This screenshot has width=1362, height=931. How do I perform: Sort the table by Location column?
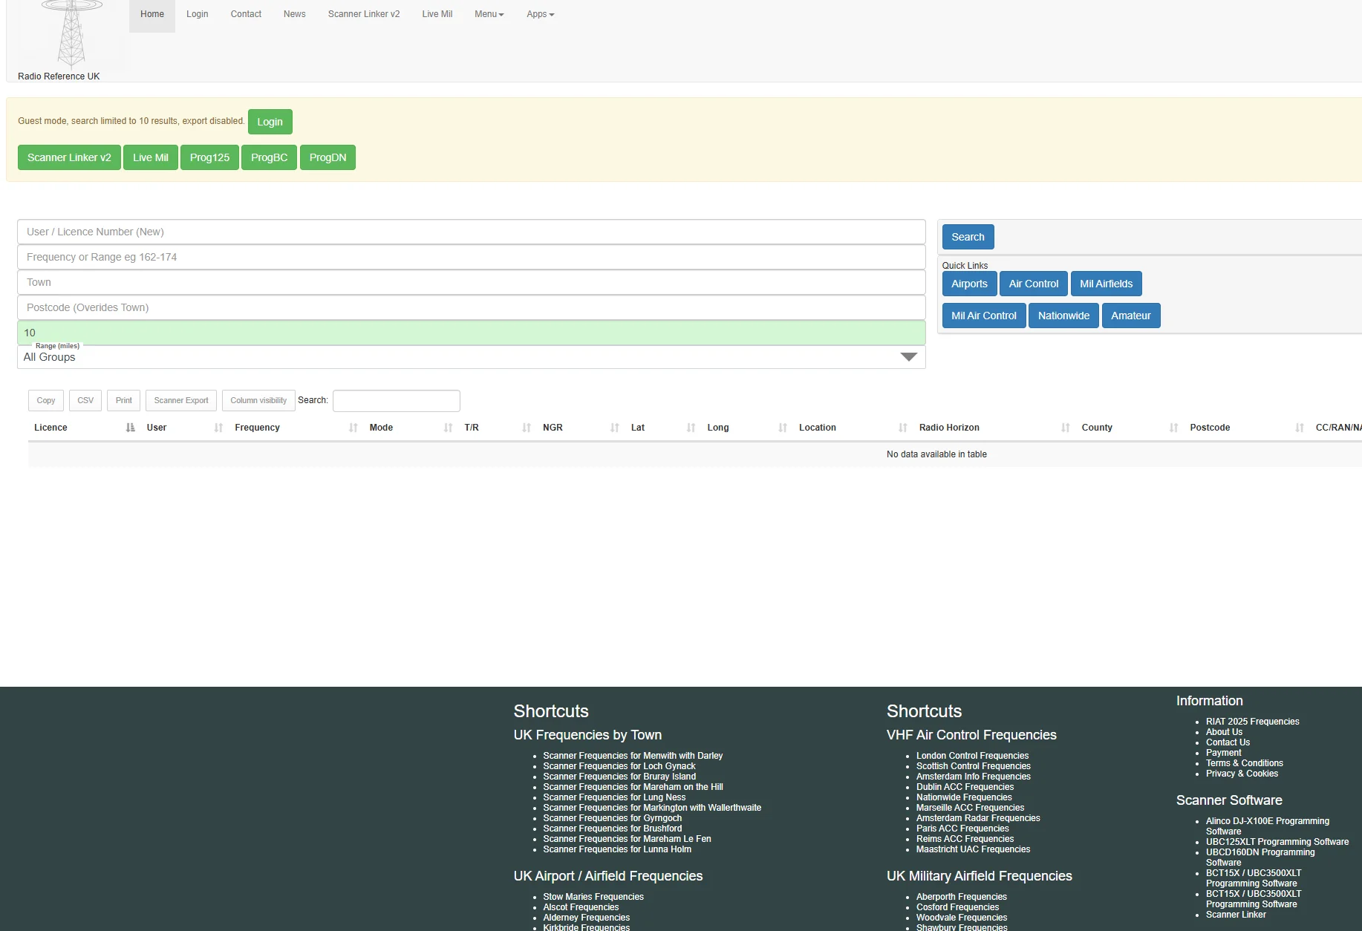click(x=818, y=428)
